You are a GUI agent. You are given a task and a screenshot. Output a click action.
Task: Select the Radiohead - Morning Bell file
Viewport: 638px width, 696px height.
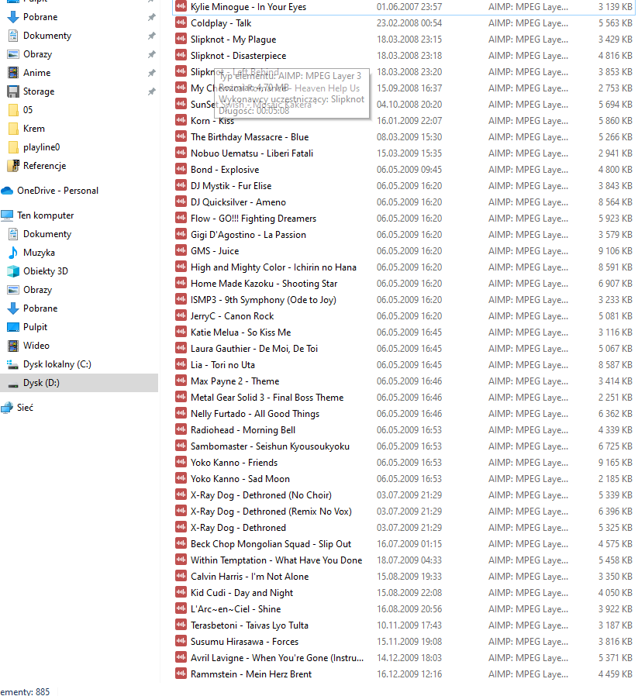pos(243,430)
